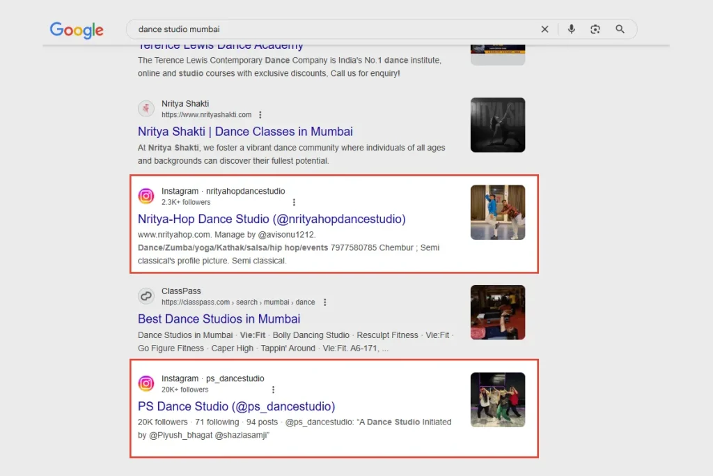Click the ClassPass site favicon
This screenshot has height=476, width=713.
point(146,295)
